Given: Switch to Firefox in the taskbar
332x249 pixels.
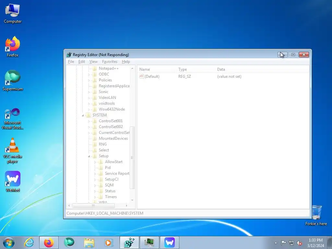Looking at the screenshot, I should (49, 243).
